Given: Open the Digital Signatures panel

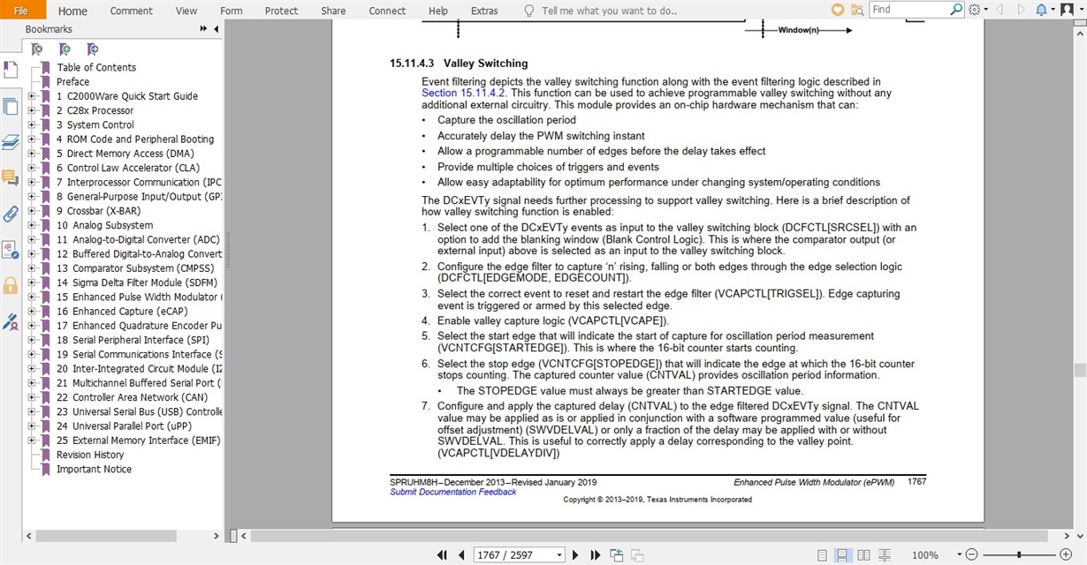Looking at the screenshot, I should 11,321.
